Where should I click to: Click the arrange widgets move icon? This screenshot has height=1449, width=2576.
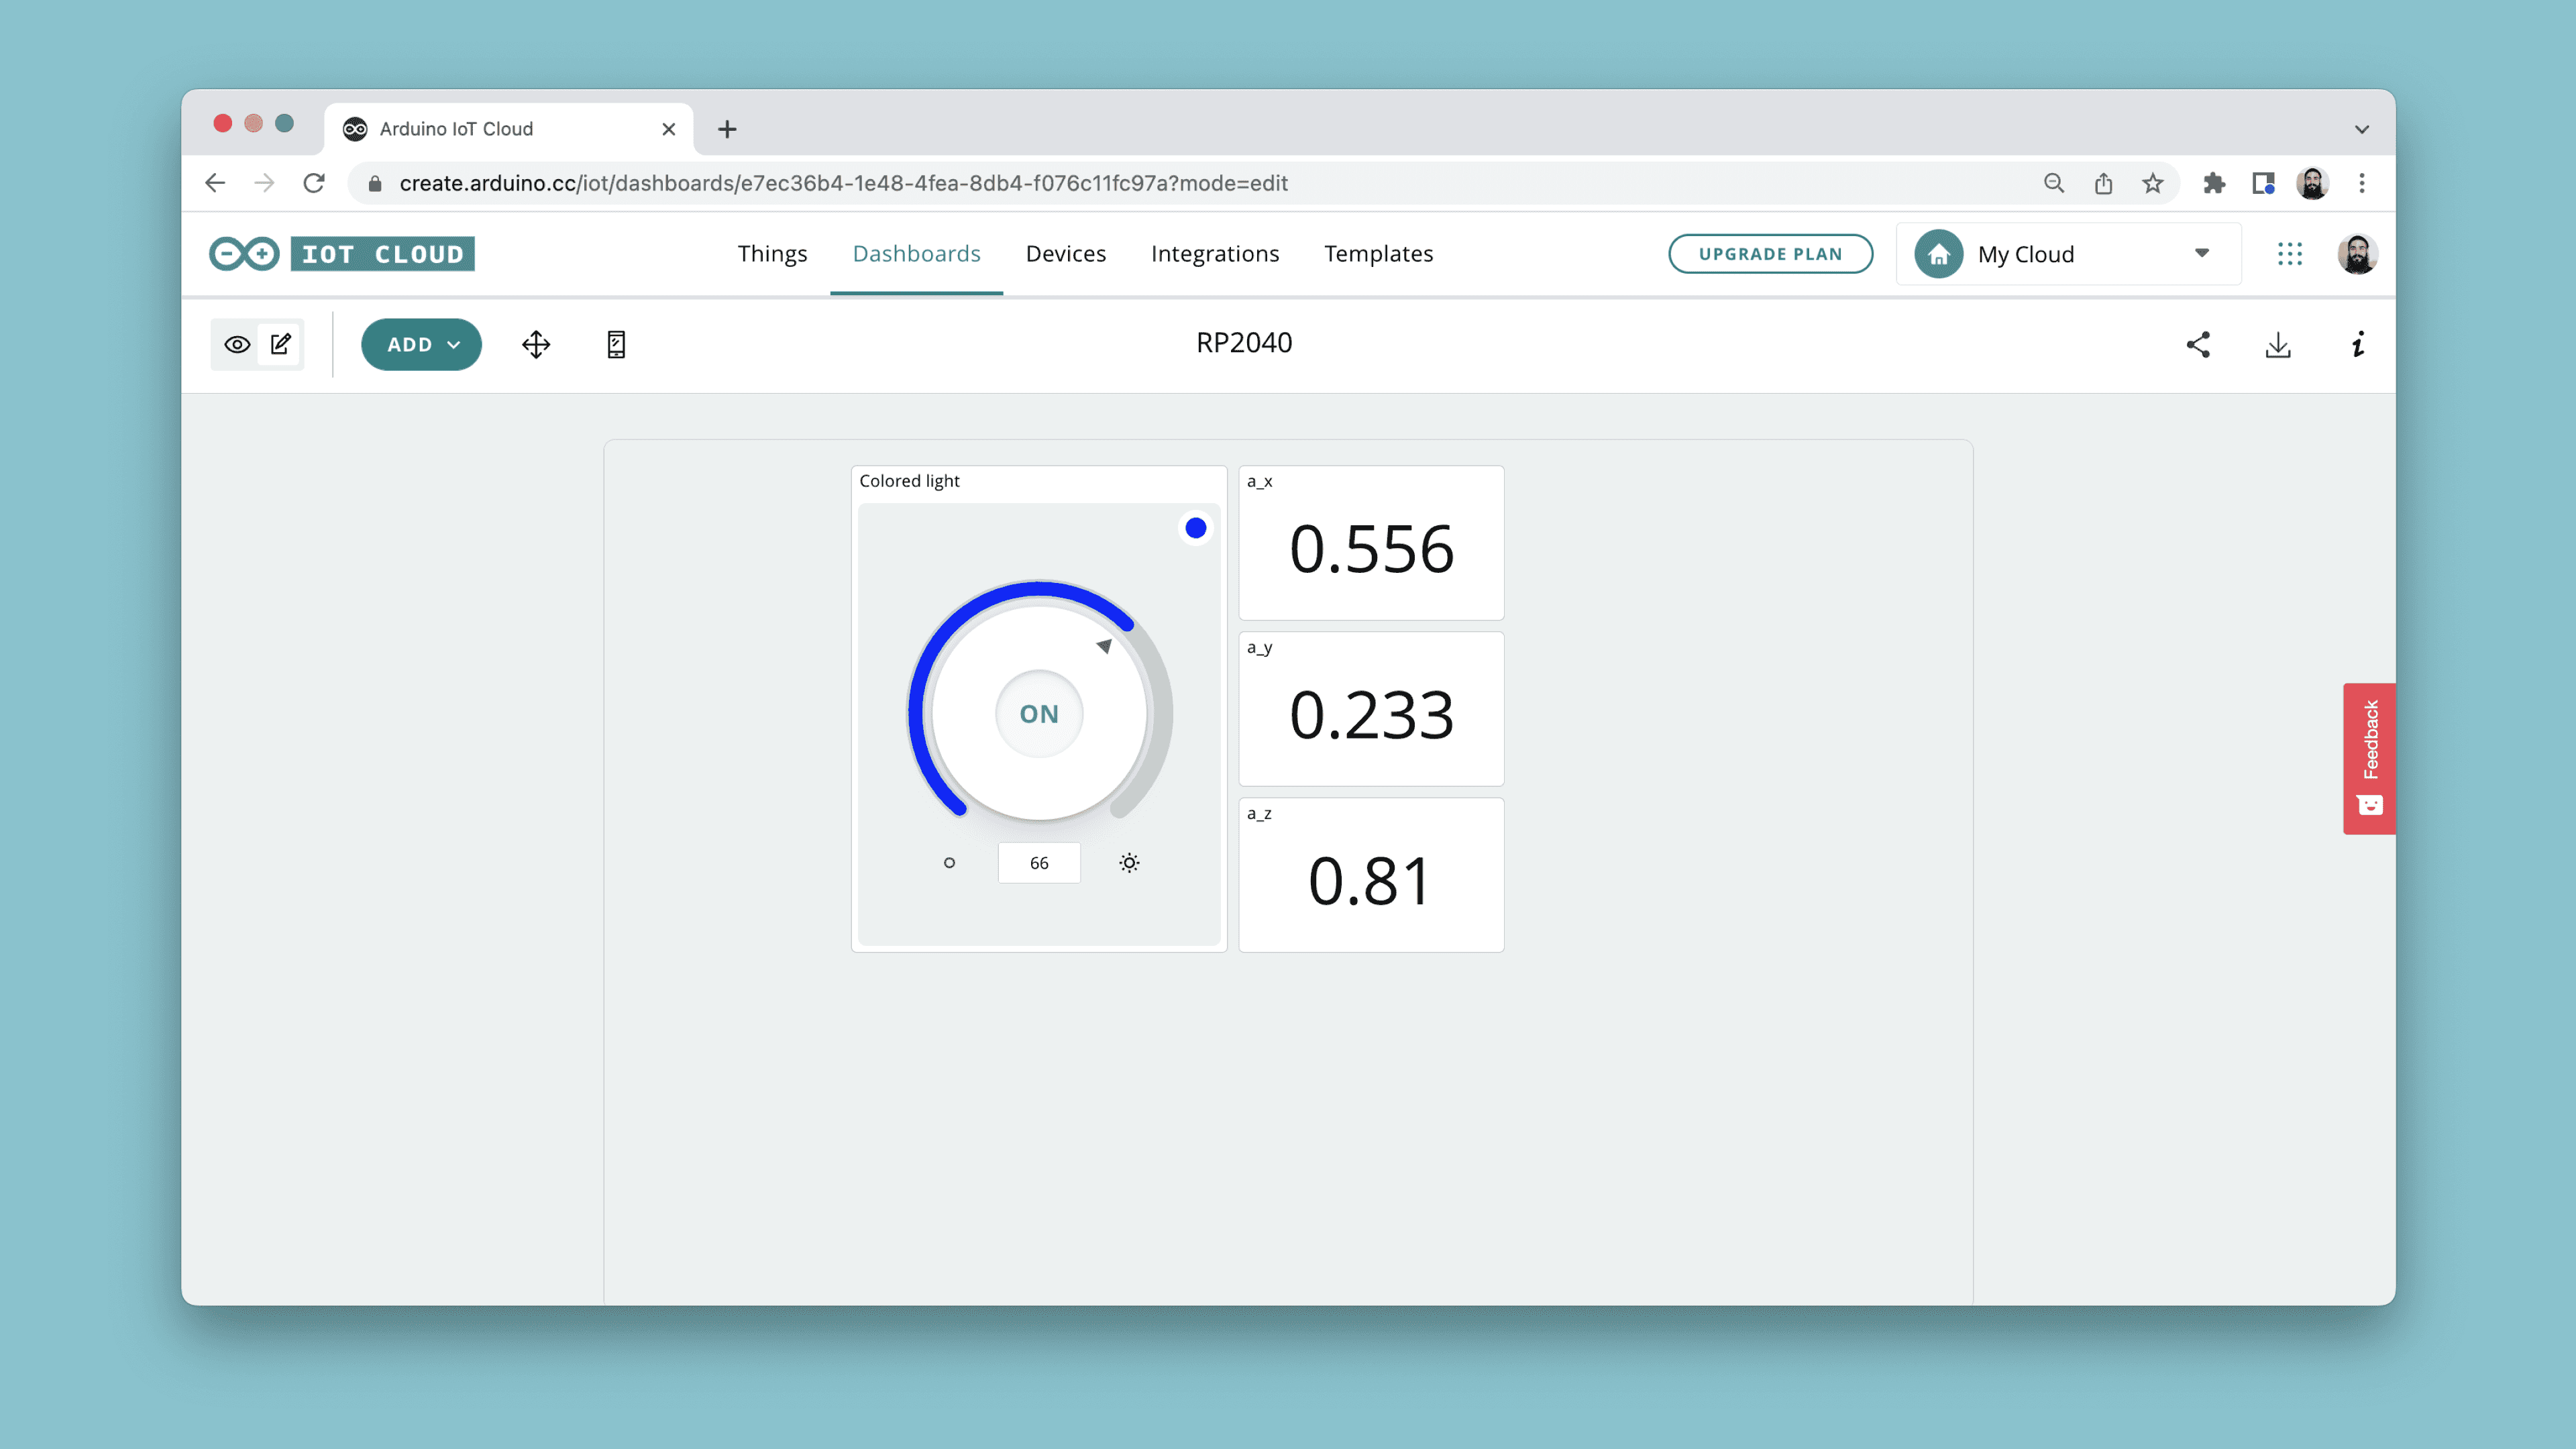click(536, 344)
